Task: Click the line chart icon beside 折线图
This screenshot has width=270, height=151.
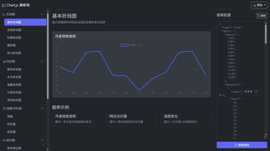Action: tap(4, 14)
